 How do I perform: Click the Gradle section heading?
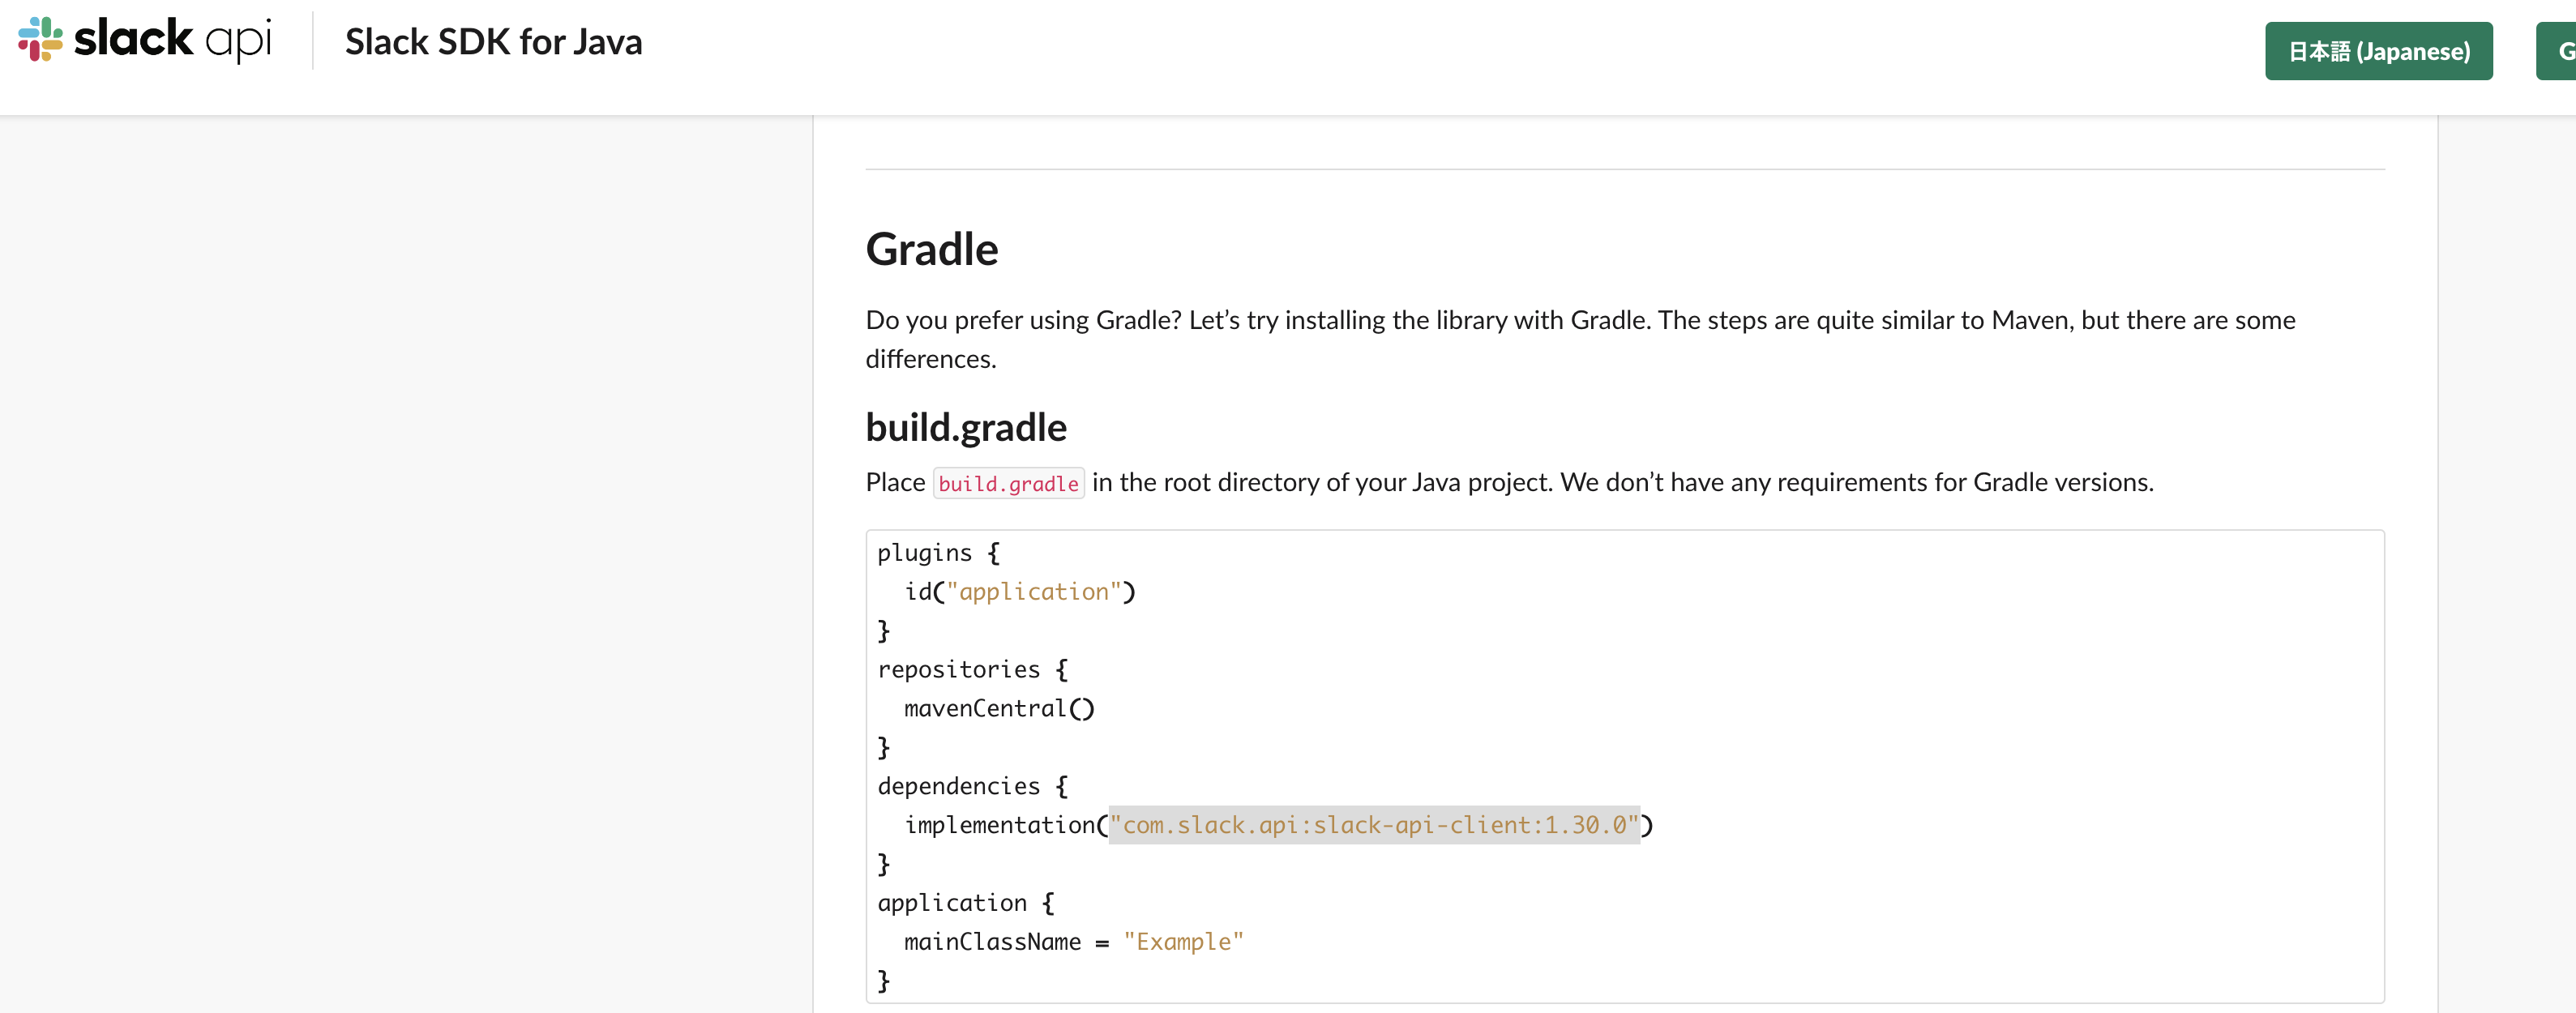[931, 249]
